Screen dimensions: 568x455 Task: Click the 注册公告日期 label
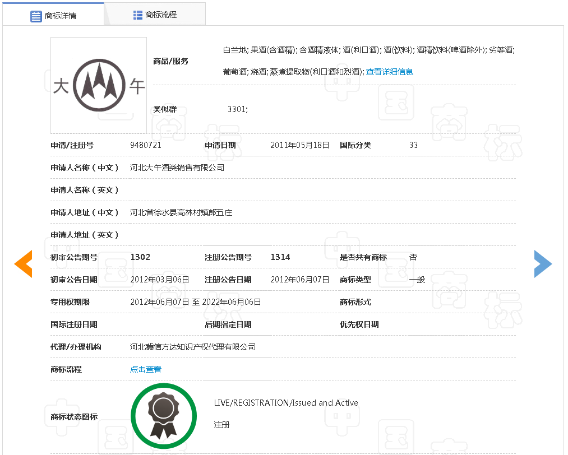pos(228,280)
